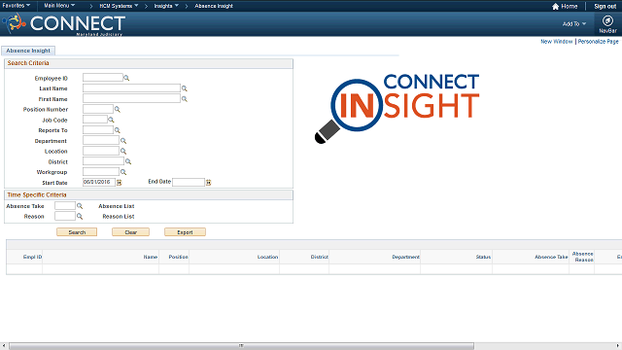
Task: Click the Empl ID column header
Action: click(32, 257)
